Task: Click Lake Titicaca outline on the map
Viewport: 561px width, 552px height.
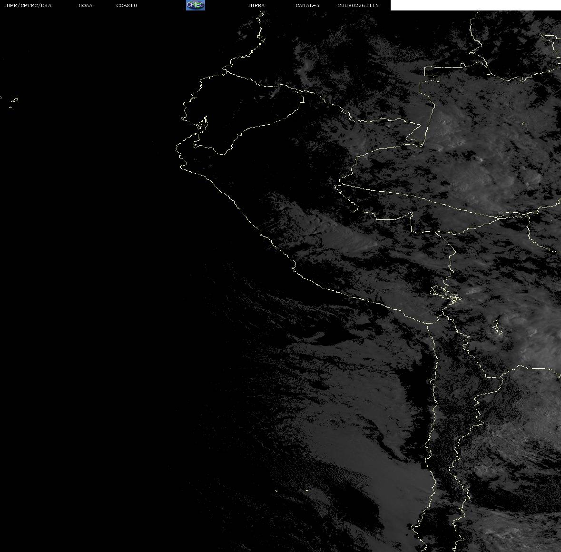Action: click(445, 295)
